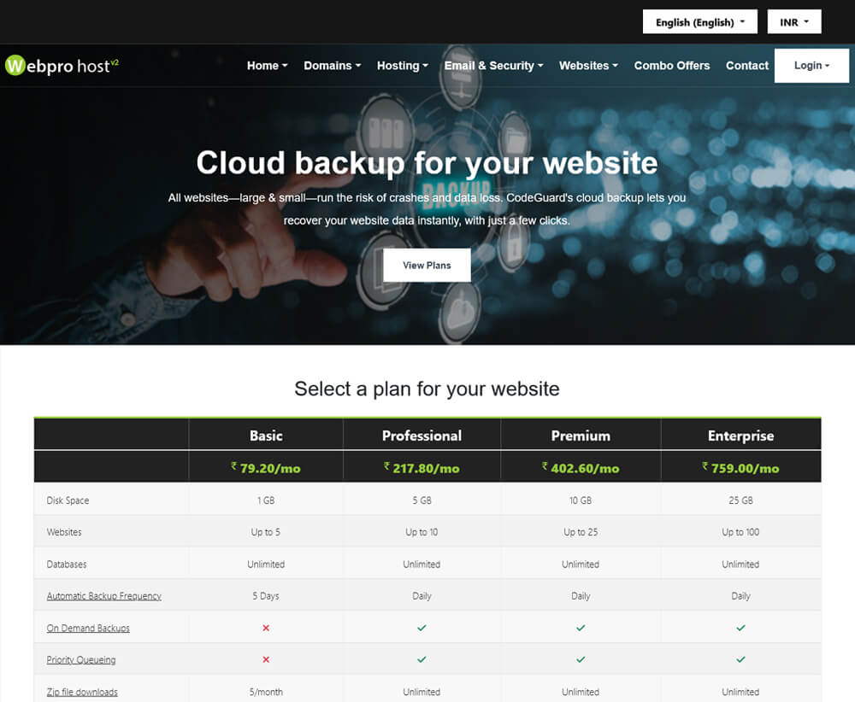The image size is (855, 702).
Task: Click the Up to 5 websites cell
Action: (x=266, y=532)
